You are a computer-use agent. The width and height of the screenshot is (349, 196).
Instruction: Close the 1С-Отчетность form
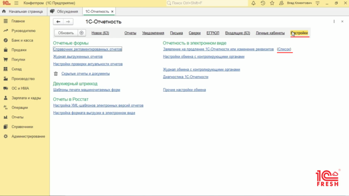click(x=342, y=22)
